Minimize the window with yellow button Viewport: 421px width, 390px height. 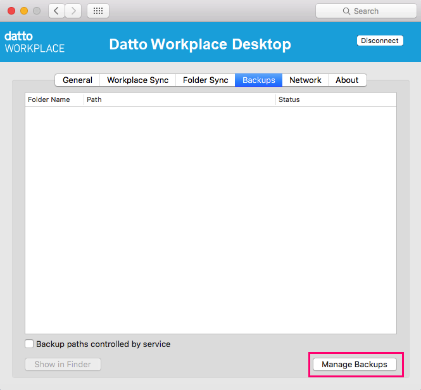click(x=24, y=11)
